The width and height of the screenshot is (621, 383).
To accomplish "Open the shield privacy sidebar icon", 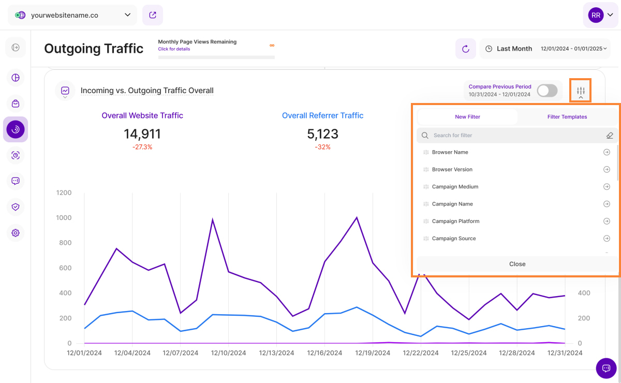I will coord(16,207).
